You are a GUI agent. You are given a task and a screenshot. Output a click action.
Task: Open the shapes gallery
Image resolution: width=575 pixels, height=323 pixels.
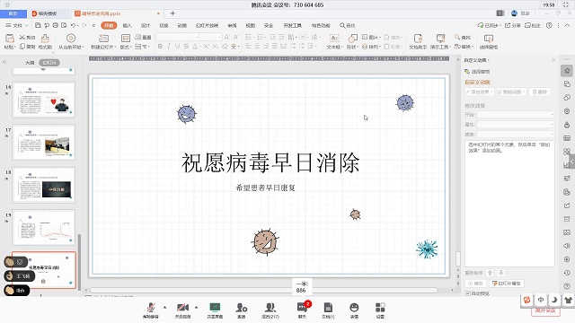352,41
